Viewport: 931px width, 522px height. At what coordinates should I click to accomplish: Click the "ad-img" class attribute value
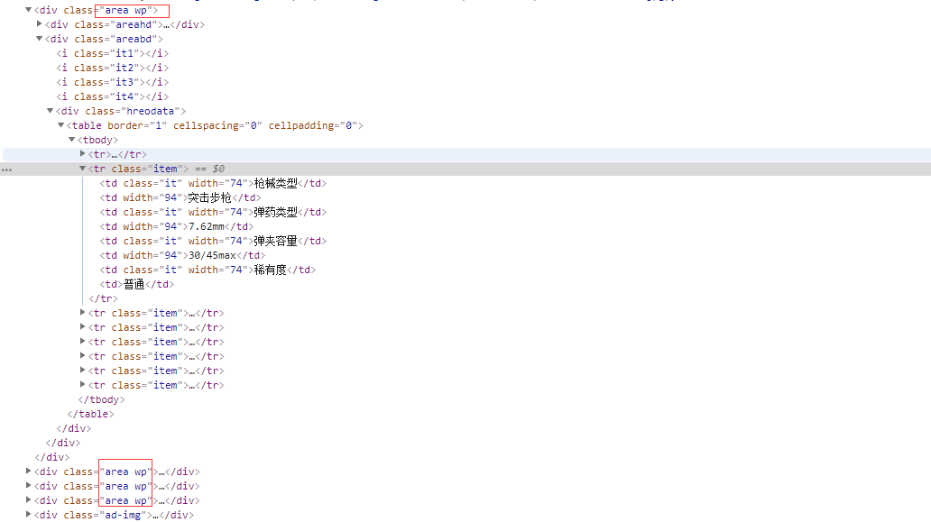[123, 515]
